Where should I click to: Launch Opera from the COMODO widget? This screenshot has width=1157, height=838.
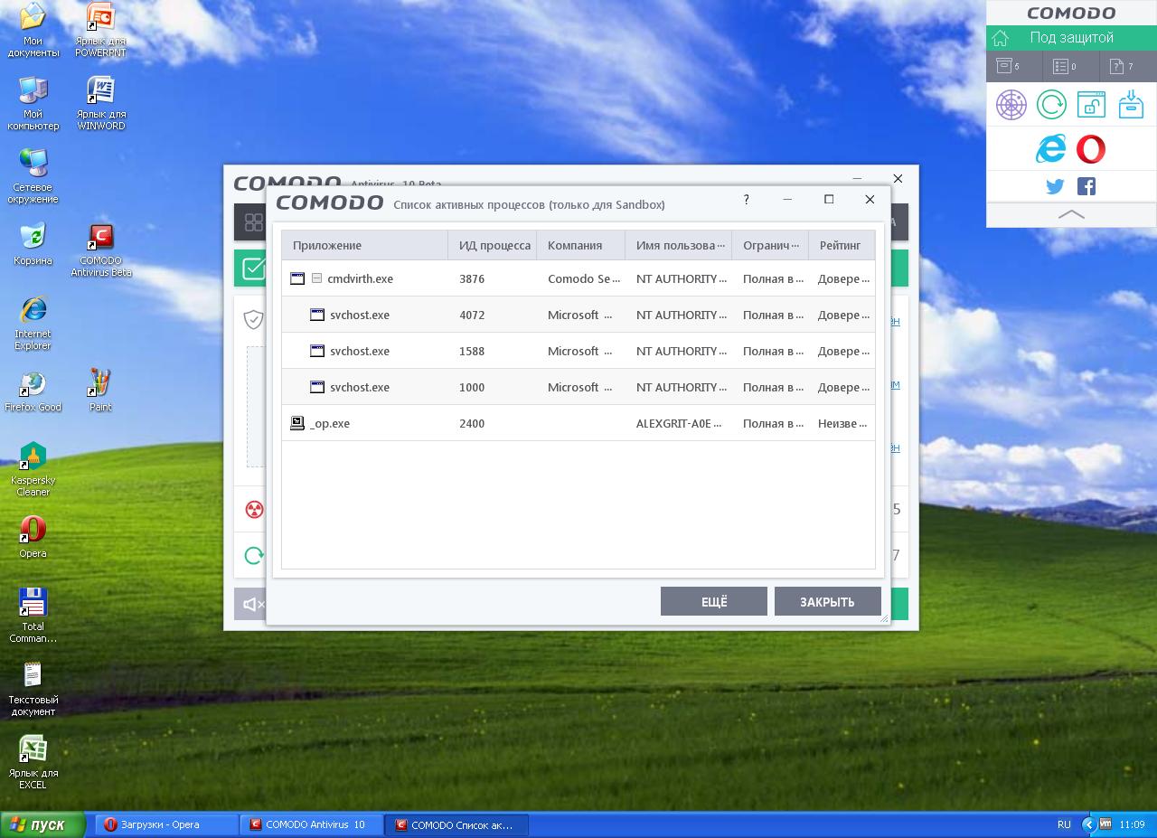click(x=1090, y=149)
